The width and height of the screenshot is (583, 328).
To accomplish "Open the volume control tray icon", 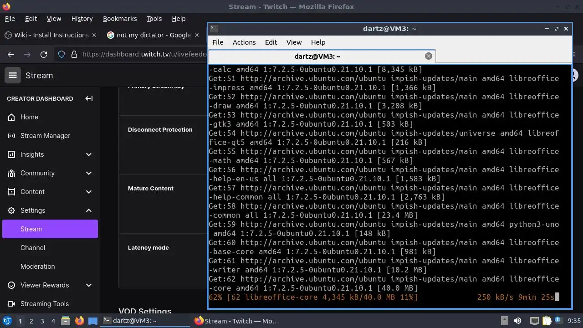I will tap(517, 321).
